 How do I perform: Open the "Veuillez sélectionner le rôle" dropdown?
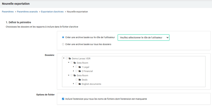(143, 37)
